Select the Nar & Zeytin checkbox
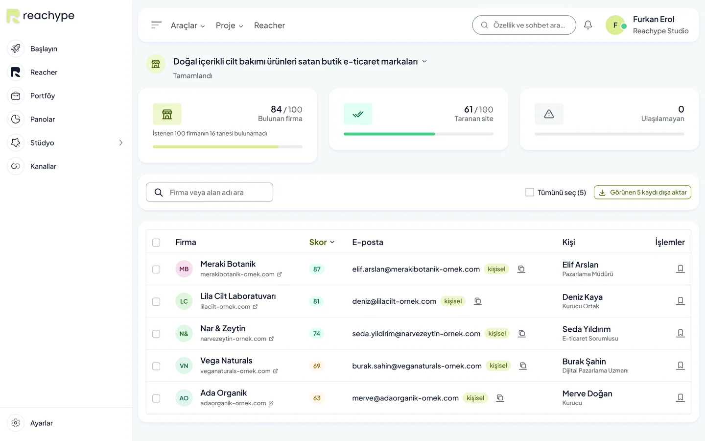 click(x=156, y=334)
